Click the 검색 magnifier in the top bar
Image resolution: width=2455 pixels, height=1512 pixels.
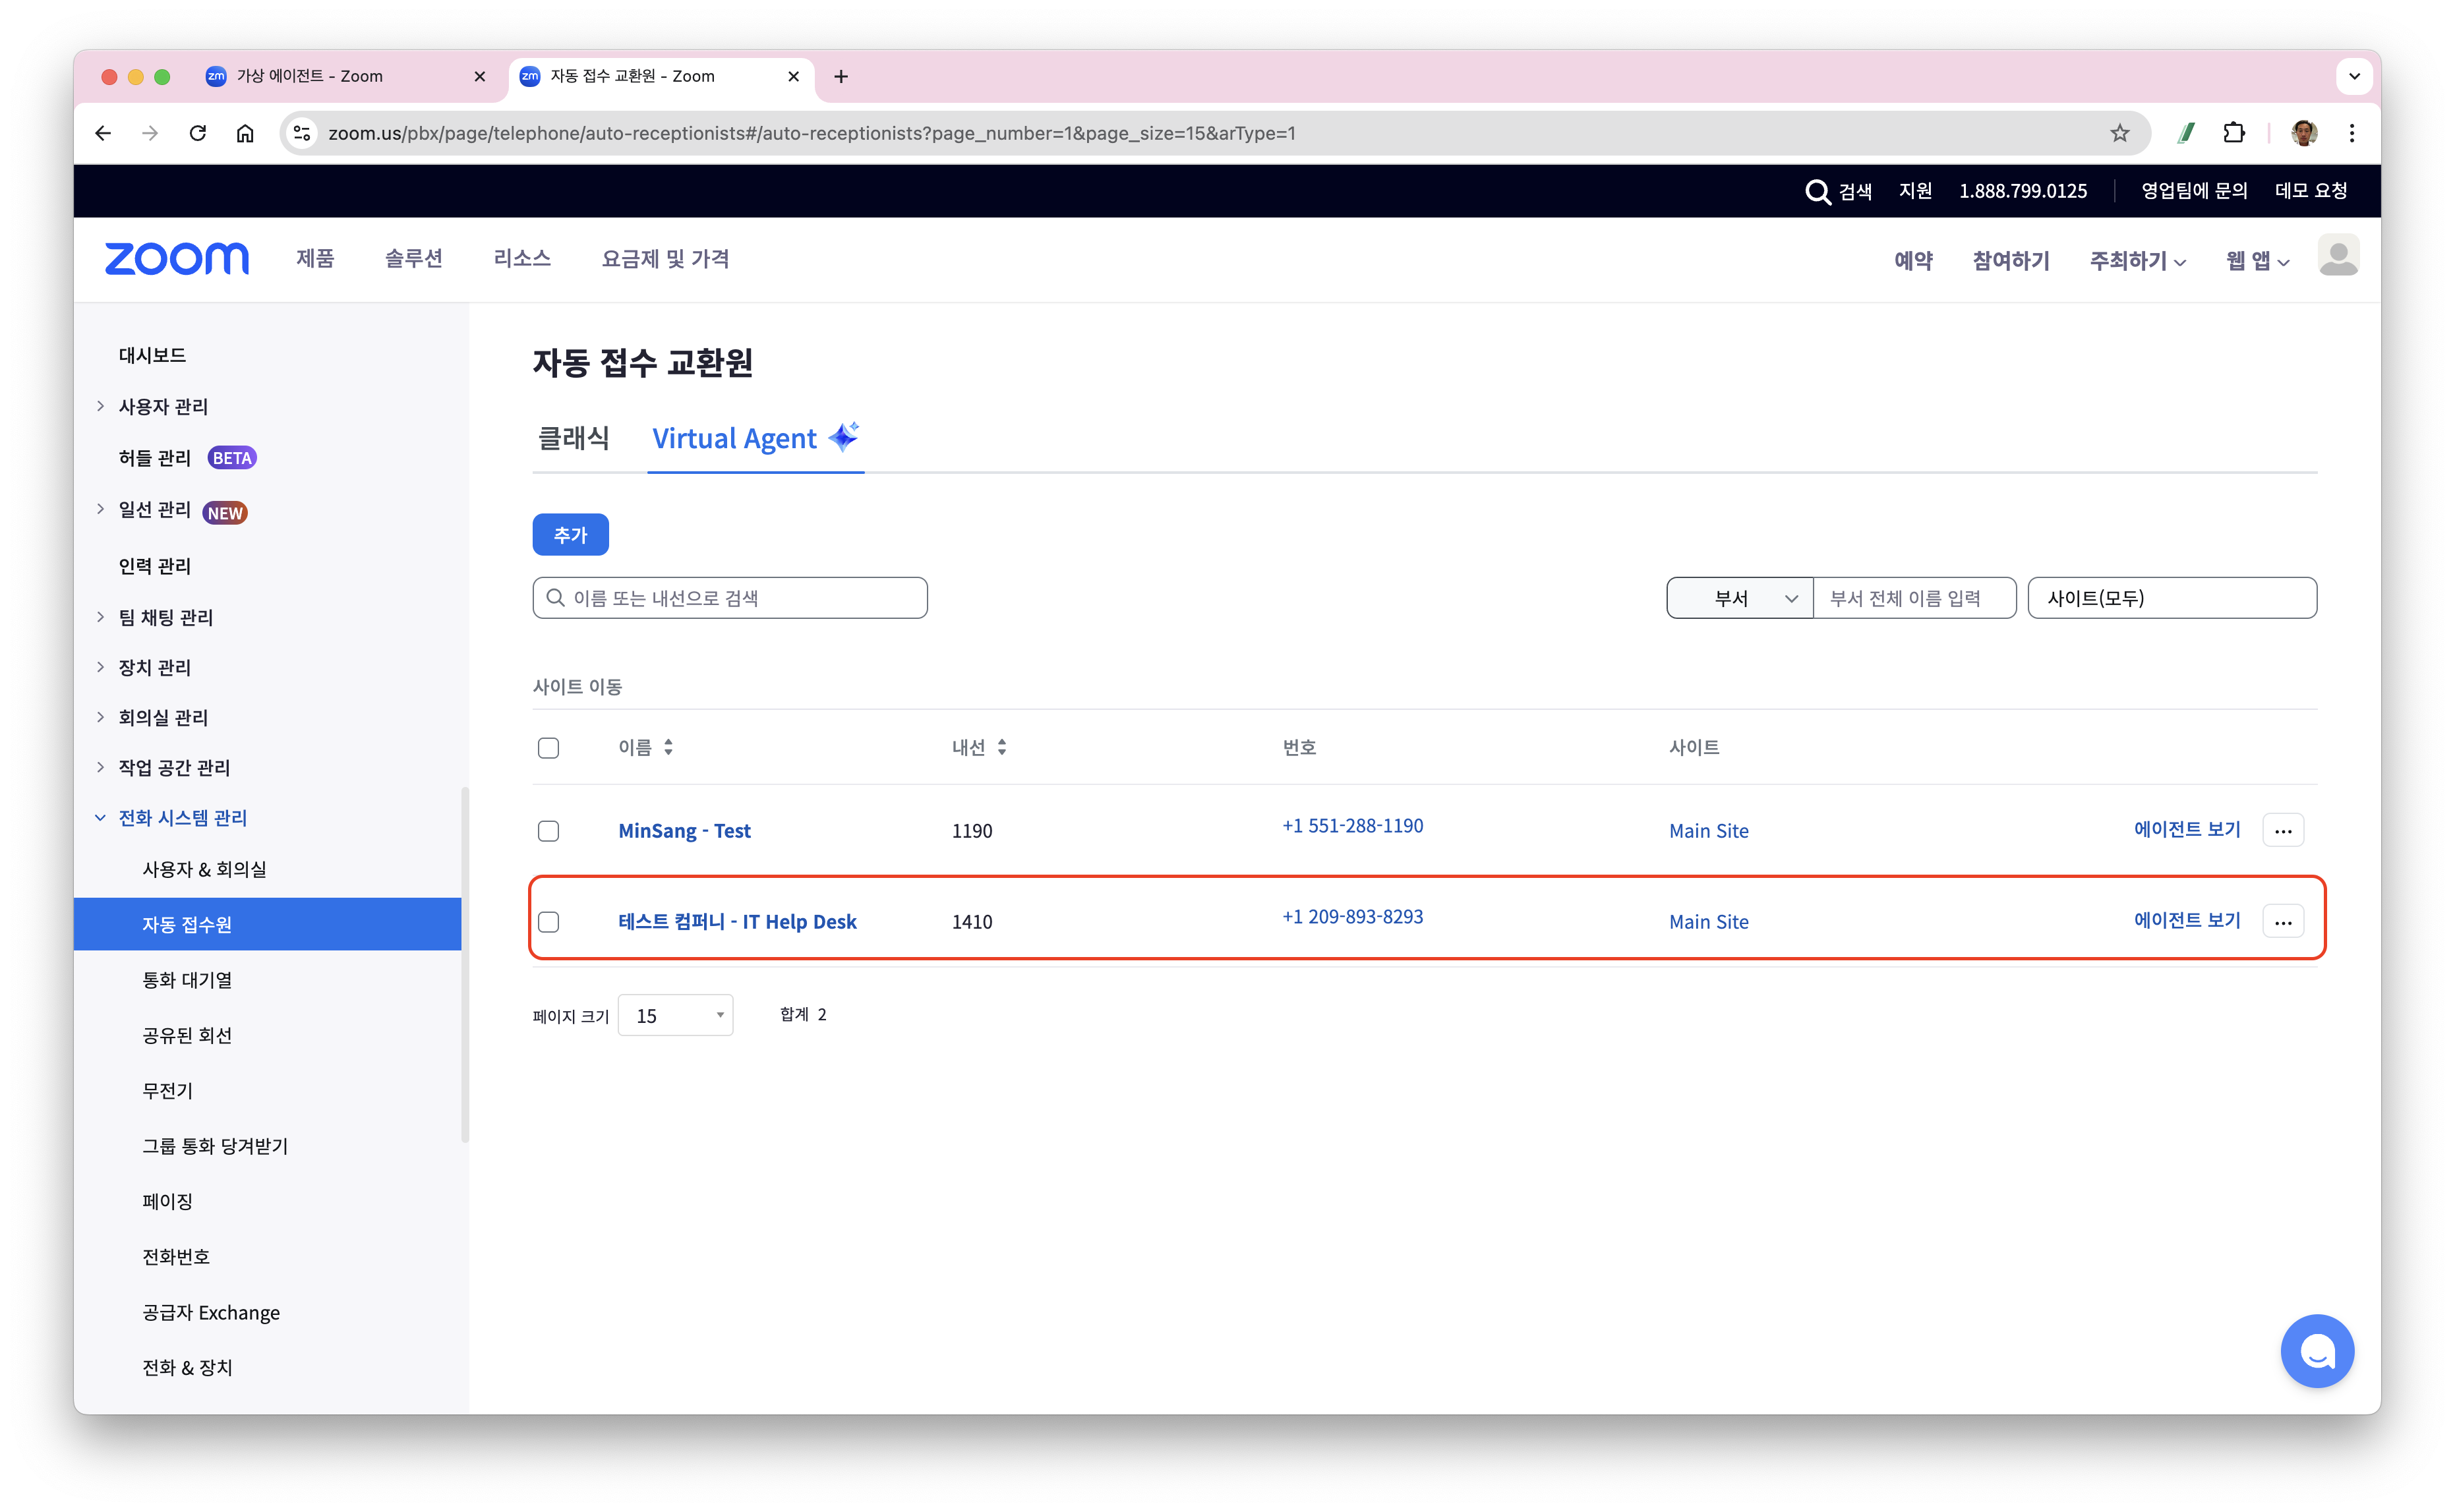(1817, 191)
